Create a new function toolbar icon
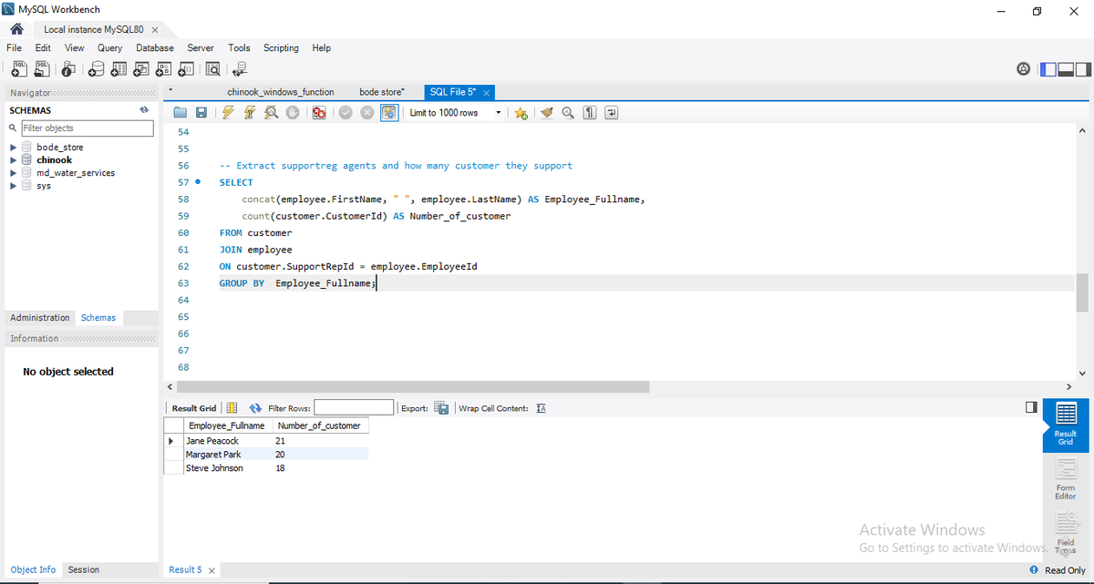 pos(185,68)
